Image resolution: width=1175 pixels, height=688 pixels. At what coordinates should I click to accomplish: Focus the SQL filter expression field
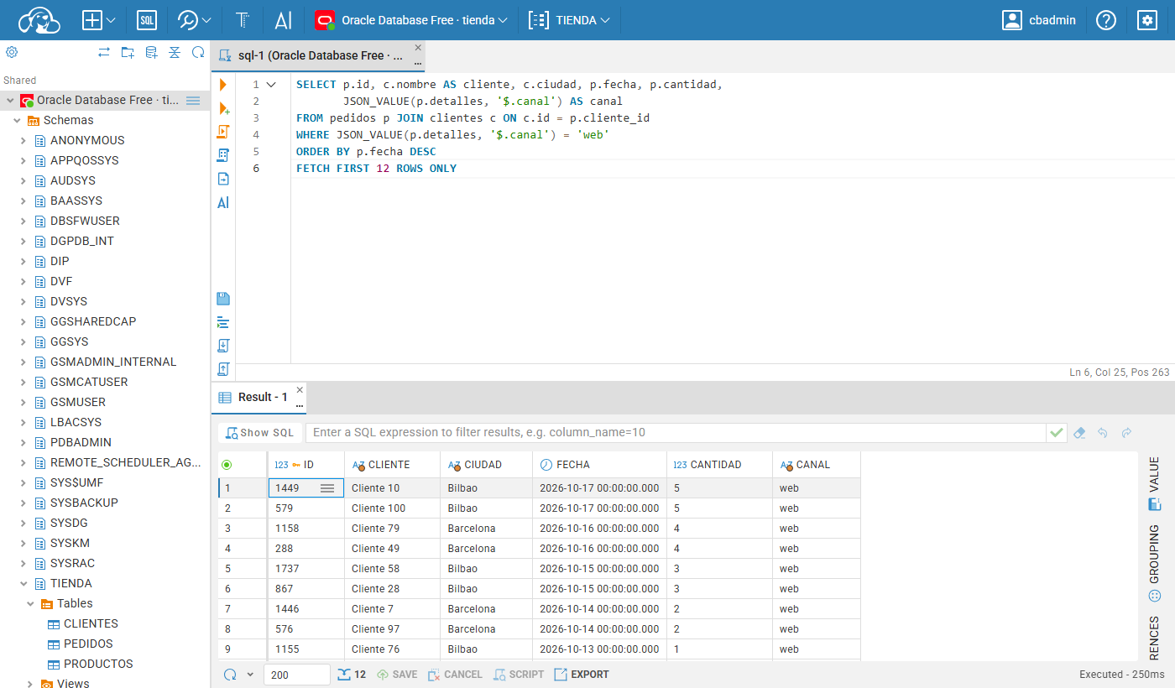point(676,433)
